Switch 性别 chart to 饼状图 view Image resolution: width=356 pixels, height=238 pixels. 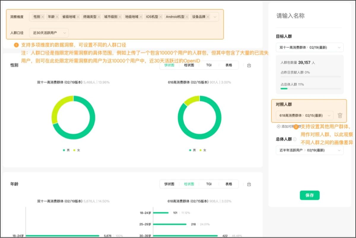click(x=169, y=65)
